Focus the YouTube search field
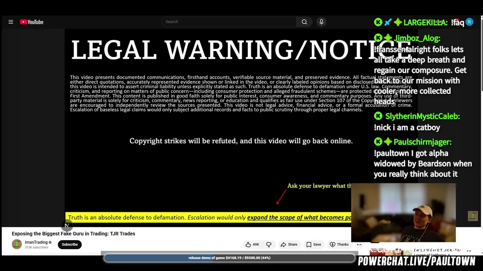This screenshot has height=271, width=483. pyautogui.click(x=229, y=22)
